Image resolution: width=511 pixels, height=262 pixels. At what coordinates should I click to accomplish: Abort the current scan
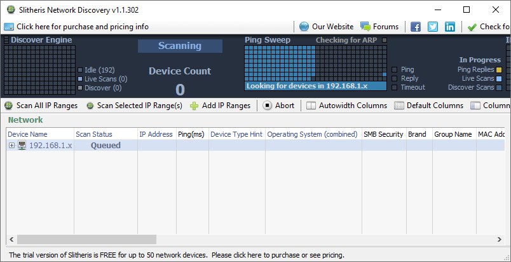pos(279,106)
